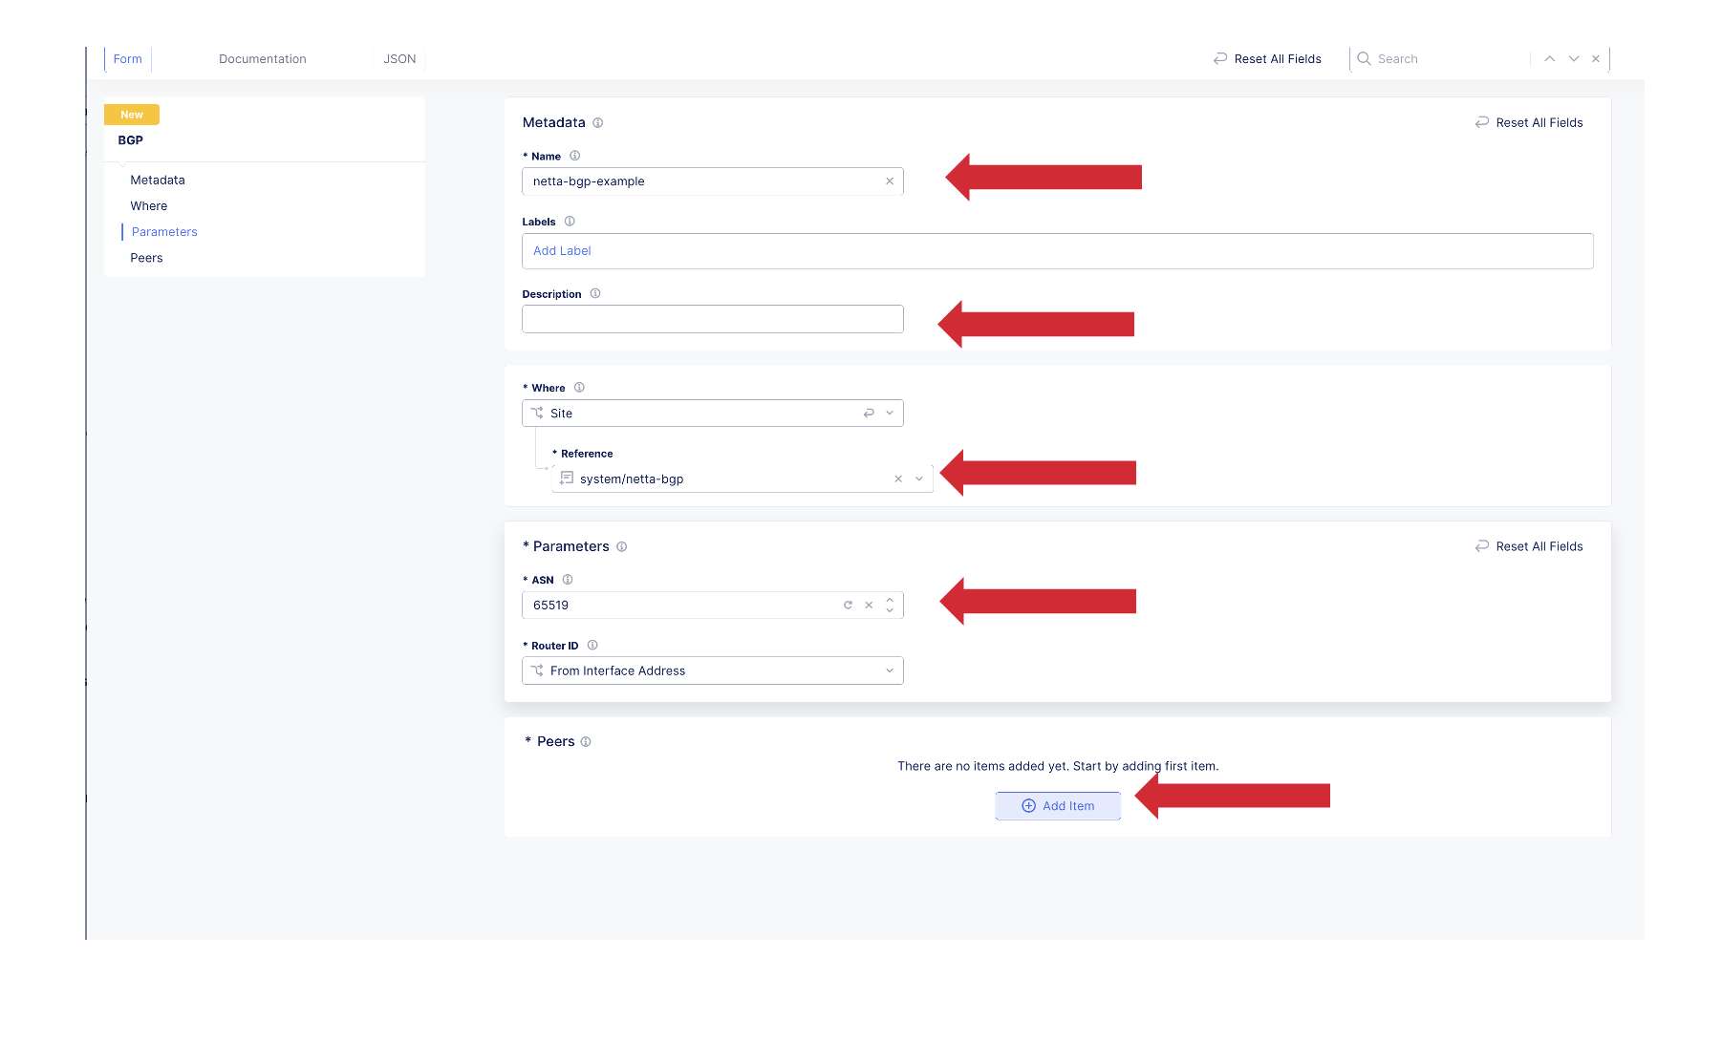Screen dimensions: 1722x1064
Task: Click the Name info icon
Action: click(x=575, y=156)
